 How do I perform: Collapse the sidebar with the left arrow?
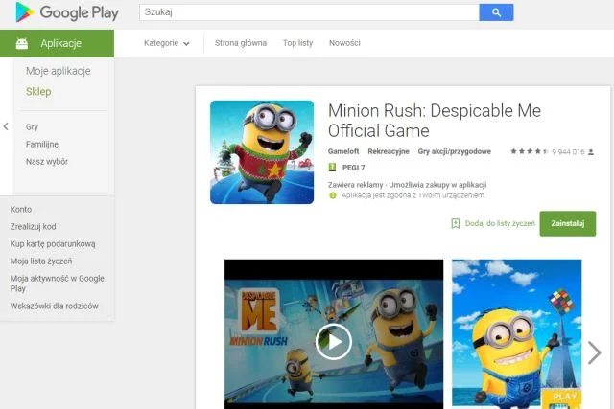point(6,126)
